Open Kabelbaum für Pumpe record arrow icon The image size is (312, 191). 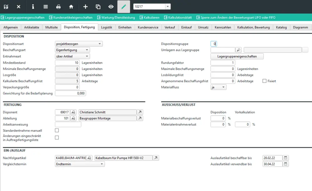(x=156, y=158)
